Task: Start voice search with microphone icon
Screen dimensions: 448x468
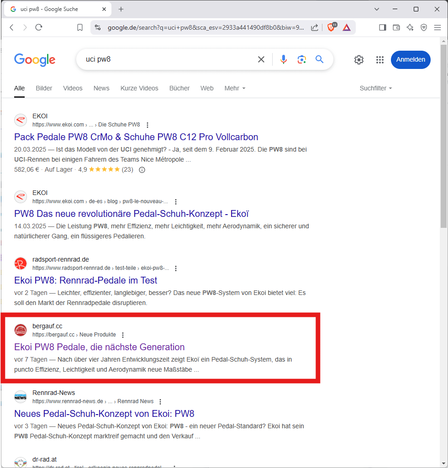Action: [x=284, y=59]
